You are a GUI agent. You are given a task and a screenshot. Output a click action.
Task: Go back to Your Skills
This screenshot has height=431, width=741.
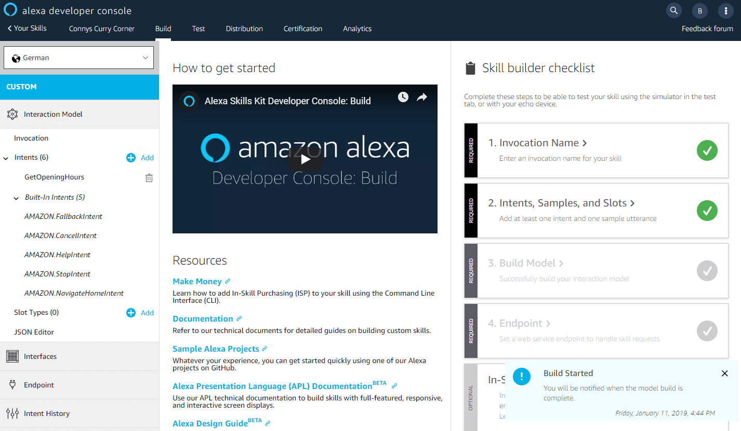click(x=27, y=28)
